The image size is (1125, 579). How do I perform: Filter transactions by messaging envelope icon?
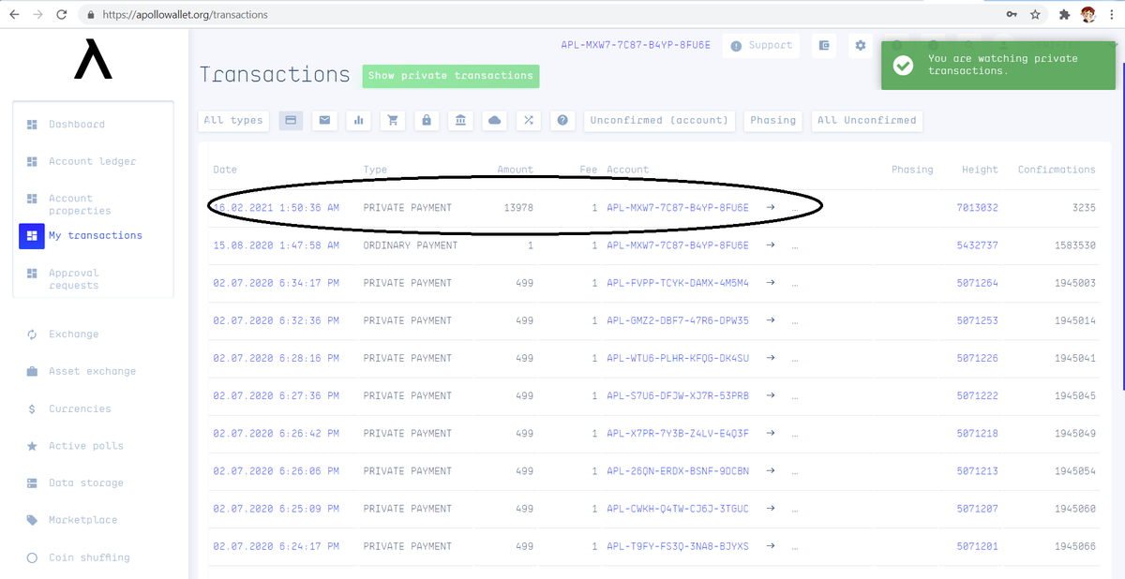point(324,120)
